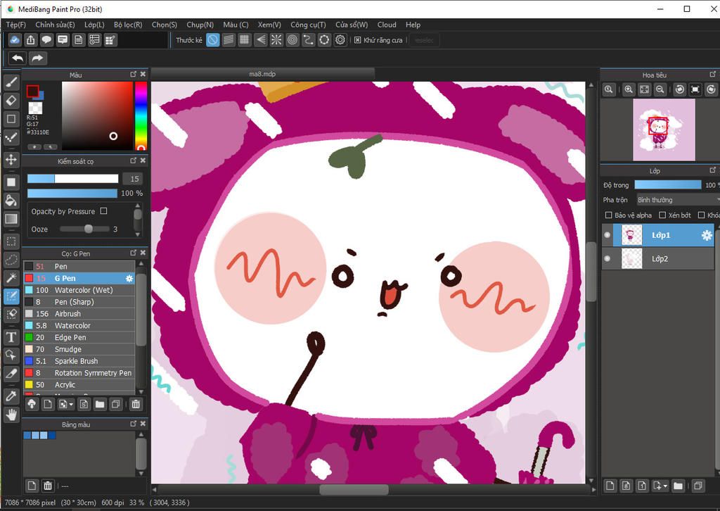Toggle the Opacity by Pressure checkbox
720x511 pixels.
click(x=104, y=211)
